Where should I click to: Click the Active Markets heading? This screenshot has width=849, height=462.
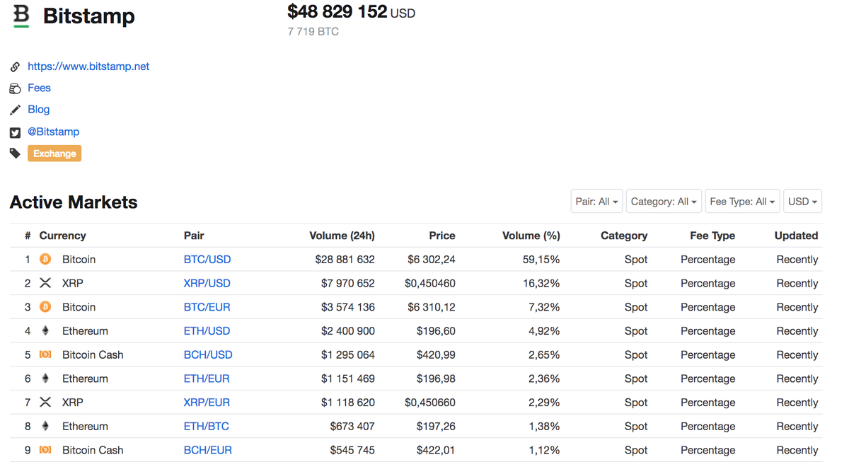74,202
